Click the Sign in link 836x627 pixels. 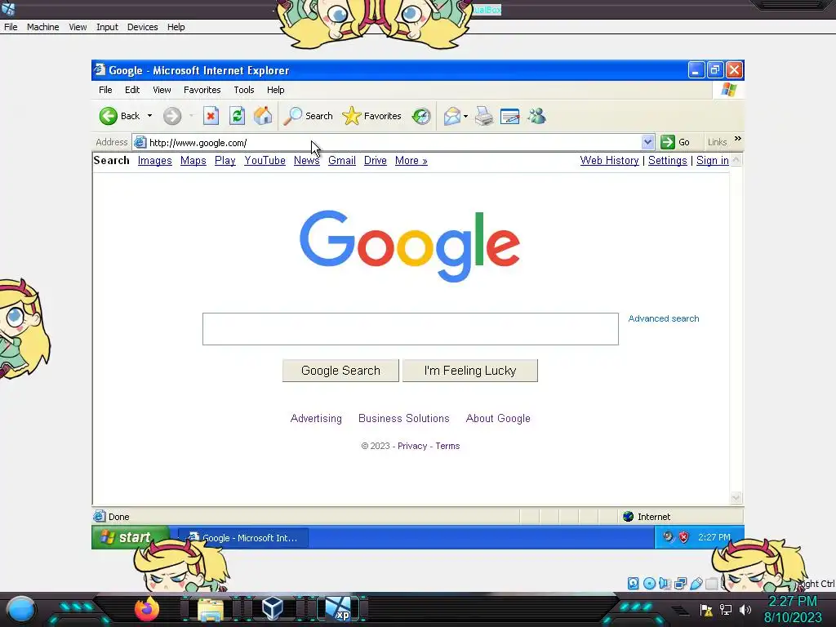tap(712, 161)
